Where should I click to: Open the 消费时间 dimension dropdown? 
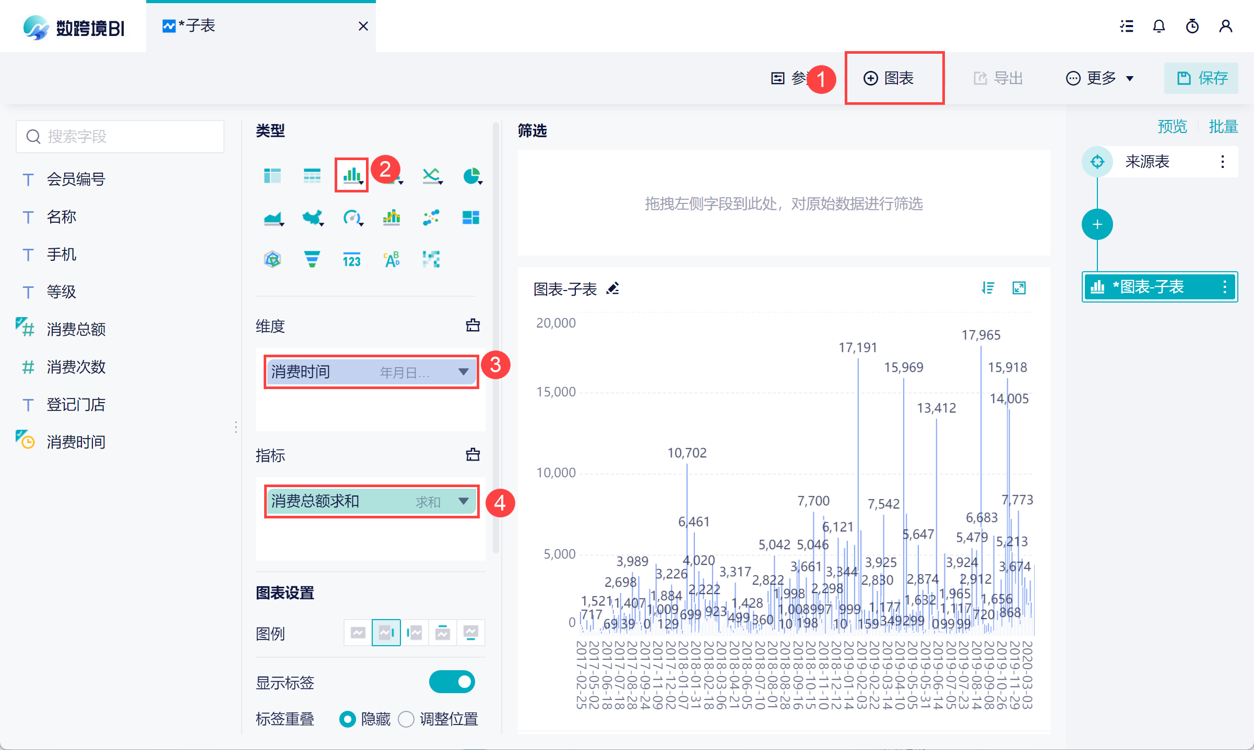pos(463,372)
